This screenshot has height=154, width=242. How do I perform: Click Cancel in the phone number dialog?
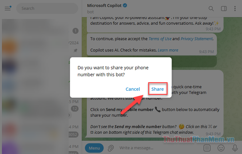pos(133,89)
